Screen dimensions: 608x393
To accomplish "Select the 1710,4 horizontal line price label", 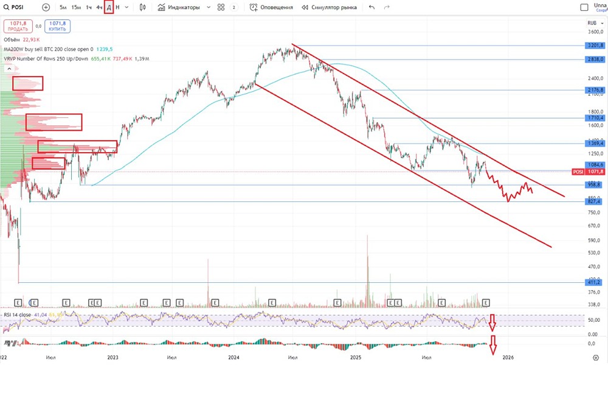I will coord(595,118).
